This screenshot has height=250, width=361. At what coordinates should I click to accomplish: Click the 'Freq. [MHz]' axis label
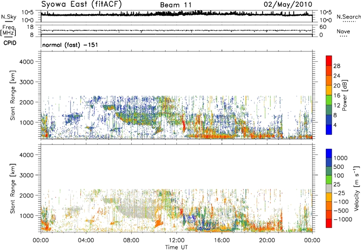[x=8, y=31]
